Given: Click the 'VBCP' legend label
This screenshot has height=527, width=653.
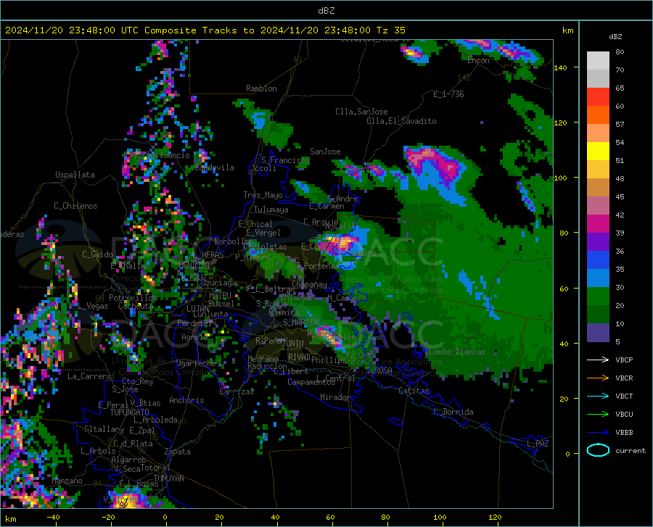Looking at the screenshot, I should pyautogui.click(x=624, y=360).
